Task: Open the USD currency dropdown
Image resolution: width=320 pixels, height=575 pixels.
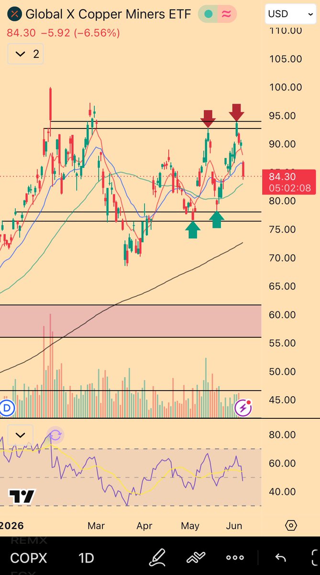Action: coord(290,14)
